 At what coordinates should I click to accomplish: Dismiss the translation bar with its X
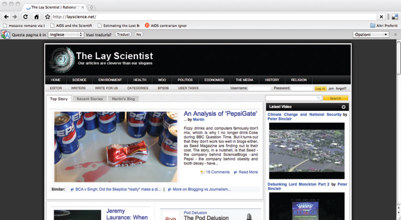395,34
